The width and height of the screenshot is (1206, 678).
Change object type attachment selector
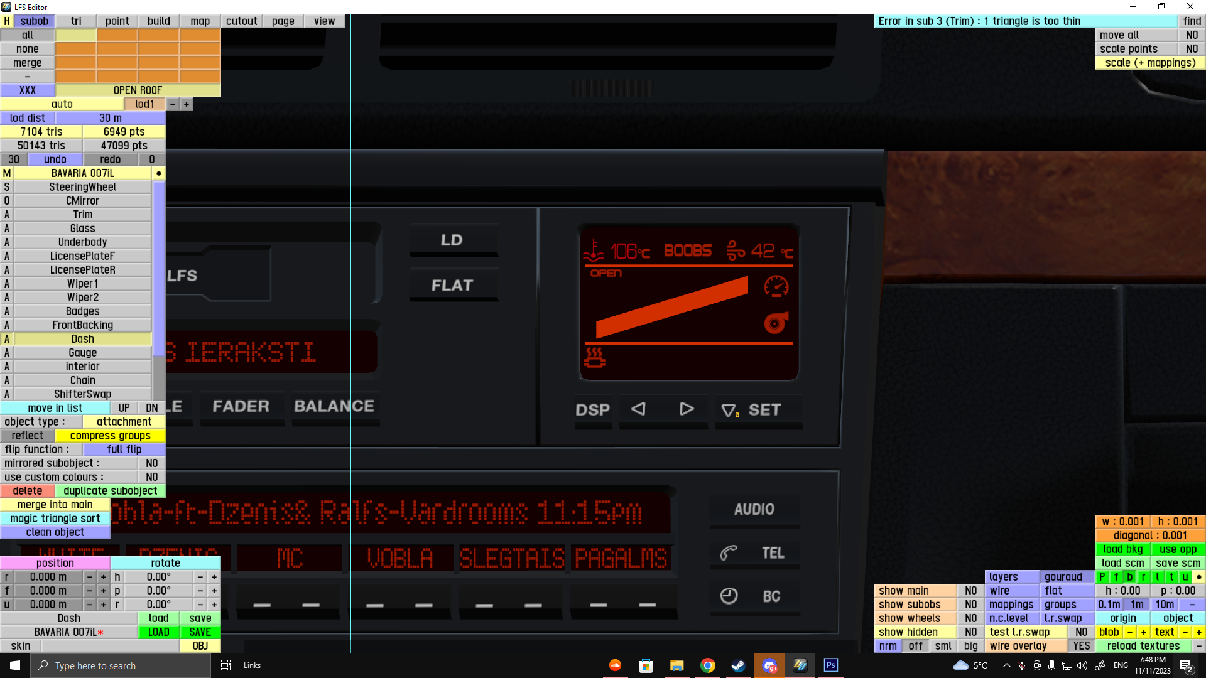point(124,422)
